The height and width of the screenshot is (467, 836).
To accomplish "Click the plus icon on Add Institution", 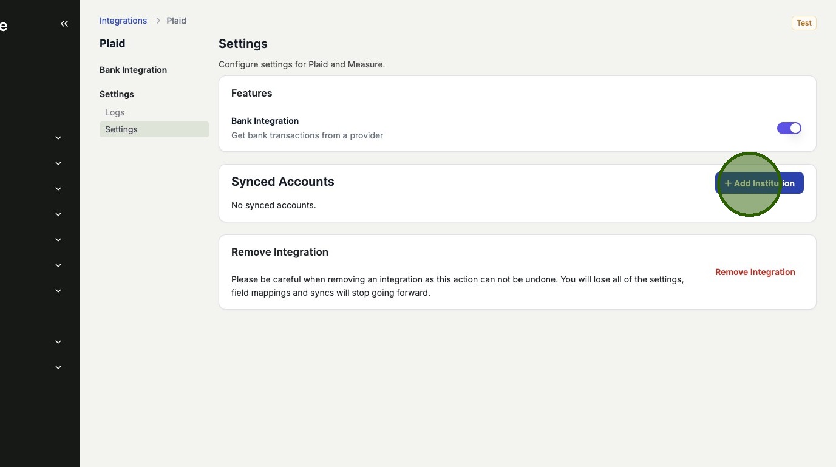I will [728, 183].
